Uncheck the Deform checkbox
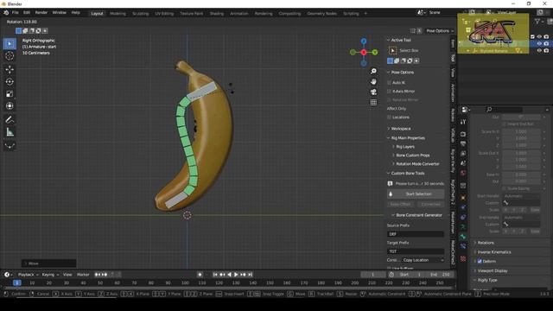Screen dimensions: 553x311 pyautogui.click(x=480, y=261)
